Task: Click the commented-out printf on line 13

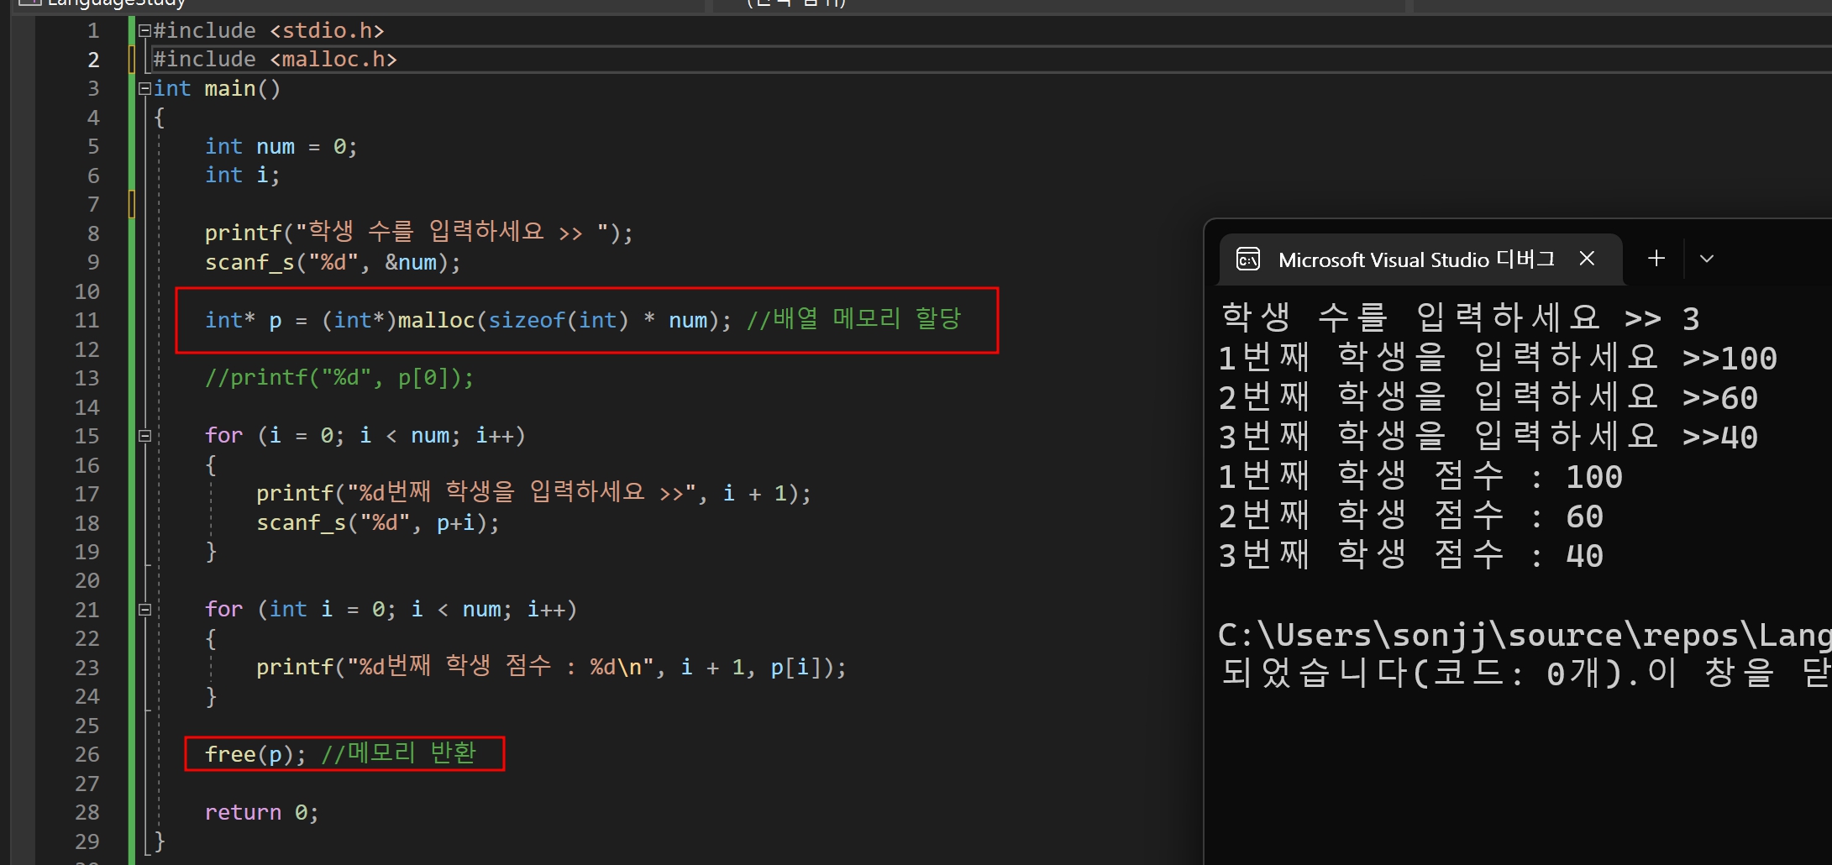Action: coord(340,378)
